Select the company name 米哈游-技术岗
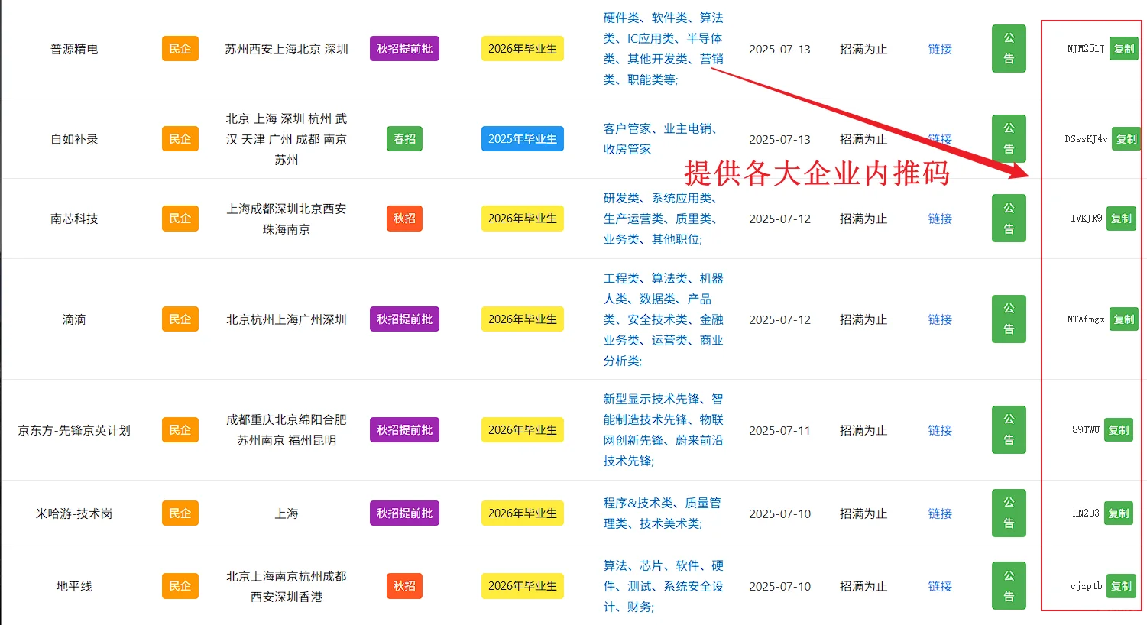 [x=74, y=513]
